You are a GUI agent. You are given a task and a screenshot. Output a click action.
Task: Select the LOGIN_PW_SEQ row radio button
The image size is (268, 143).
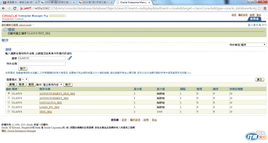pos(9,107)
